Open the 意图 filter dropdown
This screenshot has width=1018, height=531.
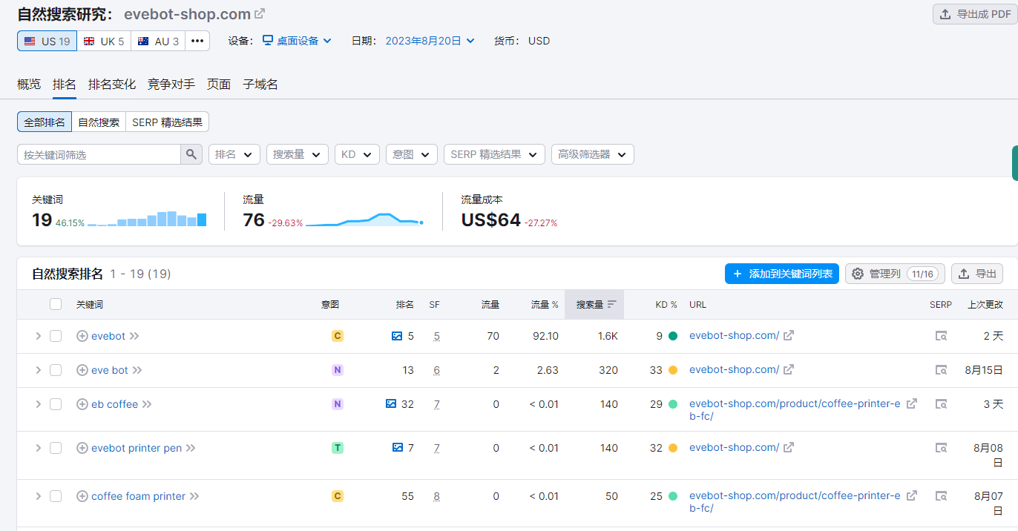coord(412,154)
